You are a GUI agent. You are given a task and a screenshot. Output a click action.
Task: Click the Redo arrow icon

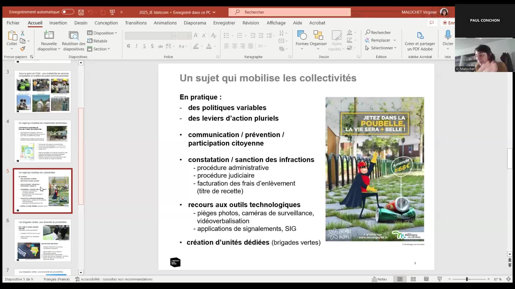(x=103, y=12)
